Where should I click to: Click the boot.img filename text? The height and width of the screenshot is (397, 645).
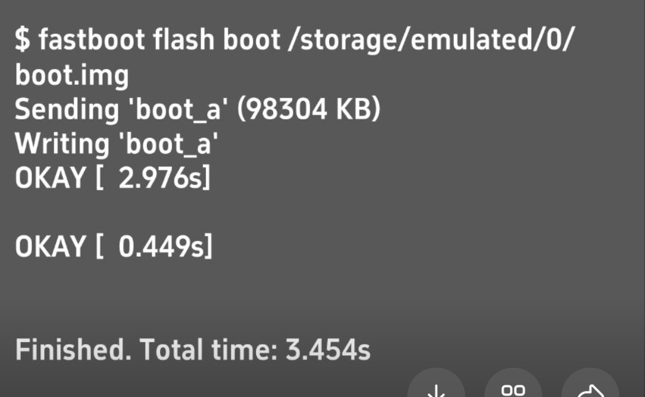click(x=72, y=75)
